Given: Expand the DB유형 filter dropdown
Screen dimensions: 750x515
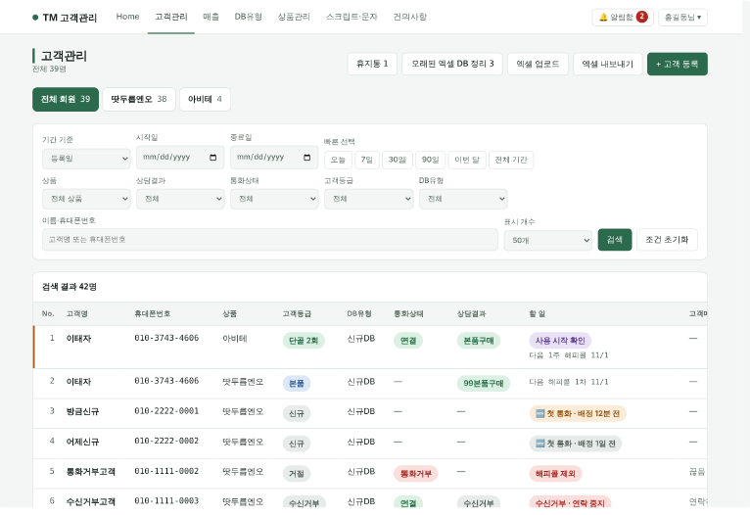Looking at the screenshot, I should click(x=463, y=199).
